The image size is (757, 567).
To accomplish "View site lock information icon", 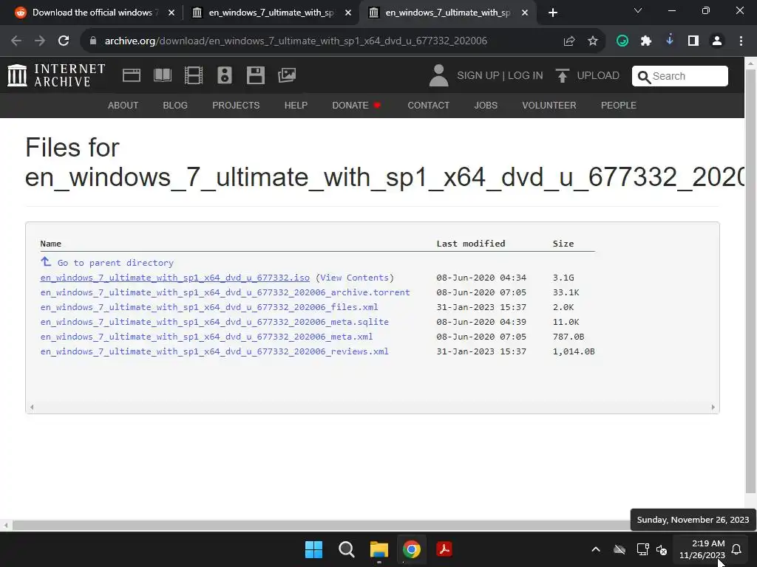I will click(93, 41).
